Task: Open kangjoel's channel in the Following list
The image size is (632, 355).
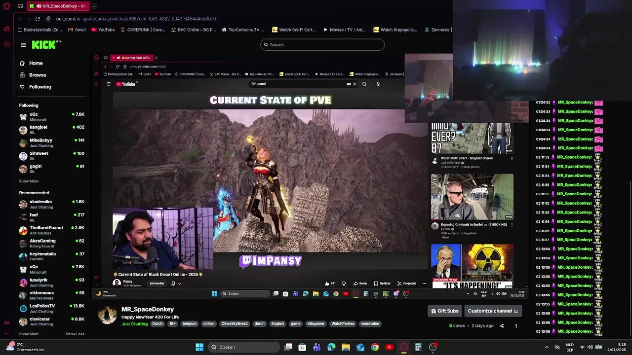Action: [51, 130]
